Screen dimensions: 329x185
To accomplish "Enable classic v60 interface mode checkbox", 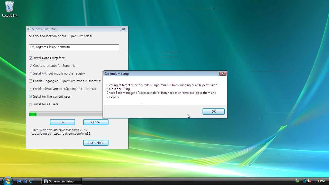I will click(31, 89).
